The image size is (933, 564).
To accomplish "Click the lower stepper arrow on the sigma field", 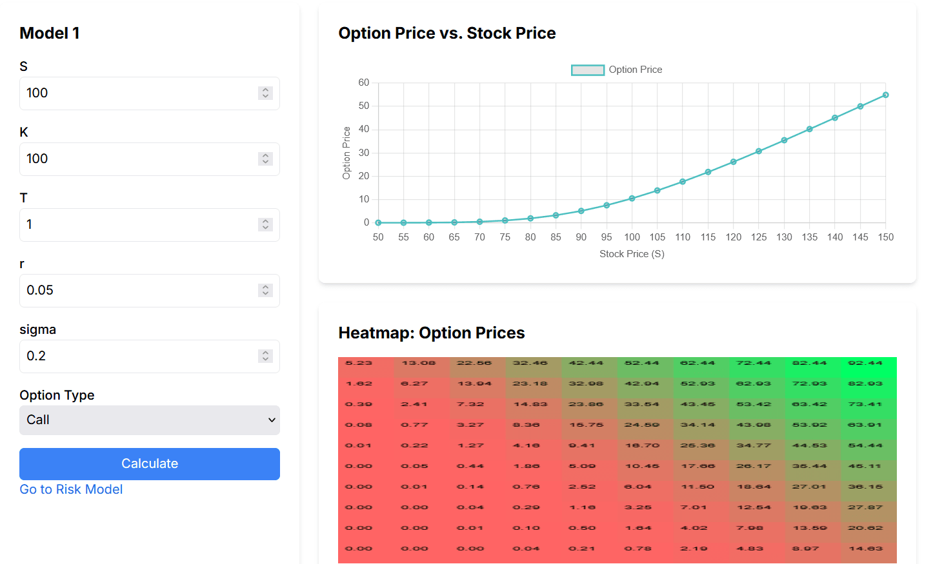I will click(x=265, y=360).
